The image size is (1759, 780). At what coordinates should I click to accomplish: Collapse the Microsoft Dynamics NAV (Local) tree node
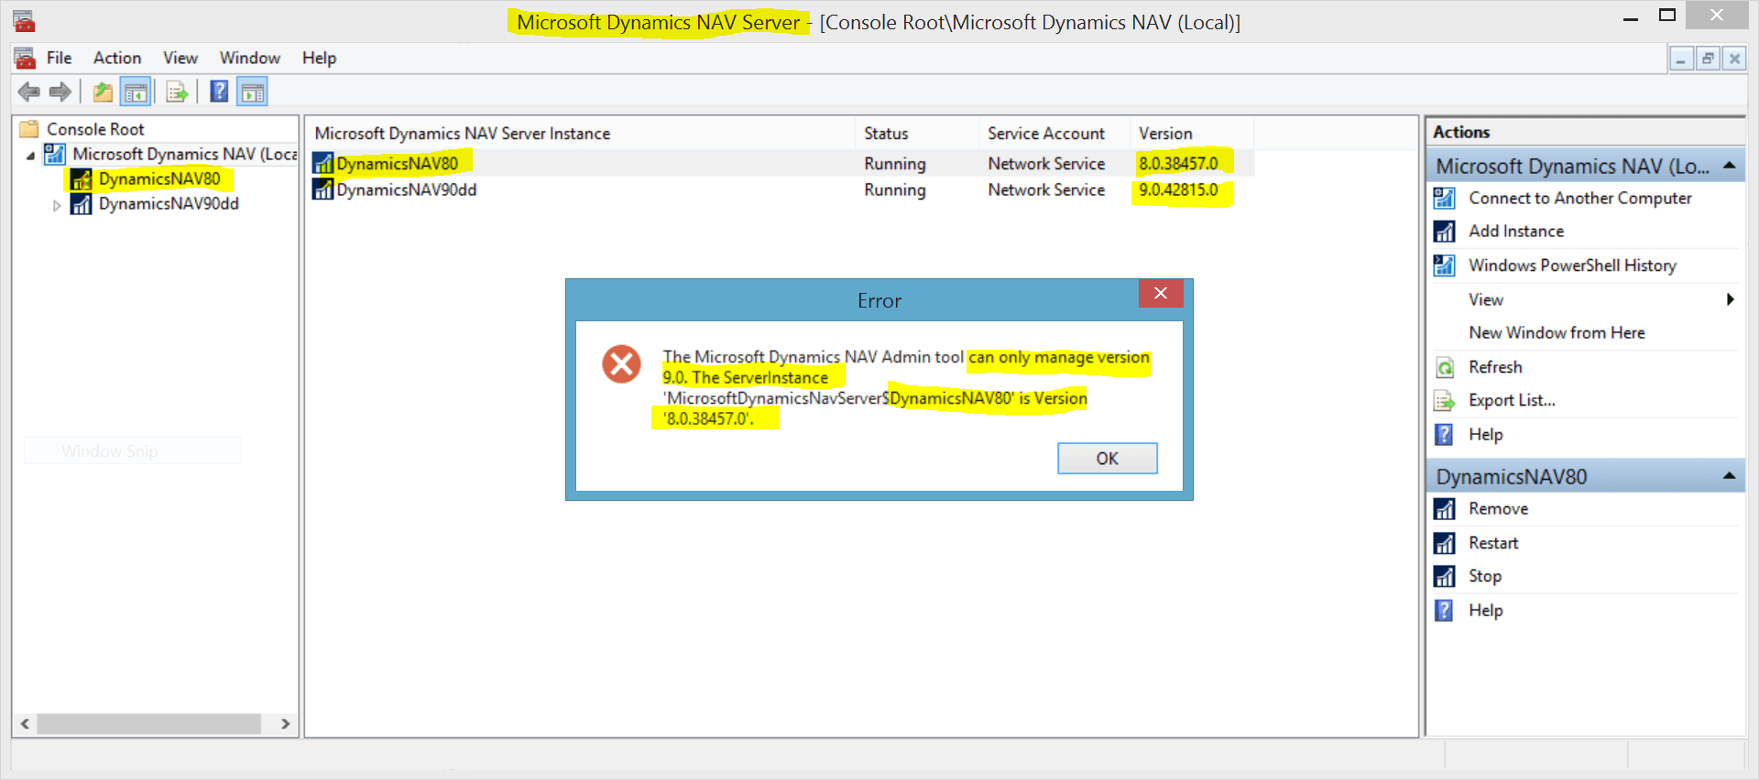(30, 156)
